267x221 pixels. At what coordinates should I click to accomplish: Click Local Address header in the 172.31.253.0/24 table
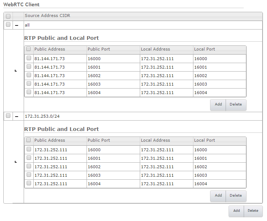click(155, 140)
